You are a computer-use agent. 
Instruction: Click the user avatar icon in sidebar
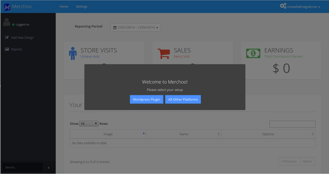[7, 22]
